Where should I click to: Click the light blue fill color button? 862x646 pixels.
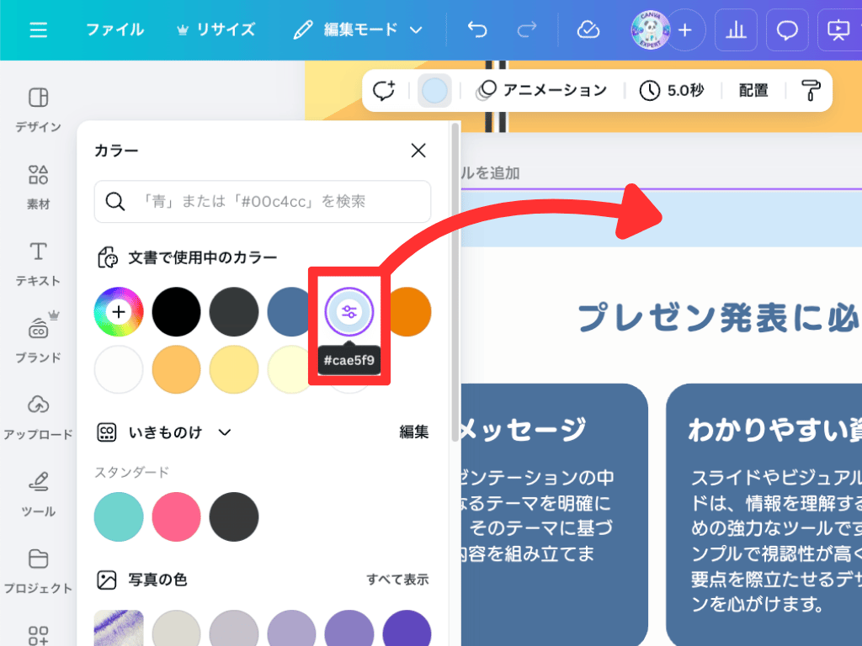434,90
